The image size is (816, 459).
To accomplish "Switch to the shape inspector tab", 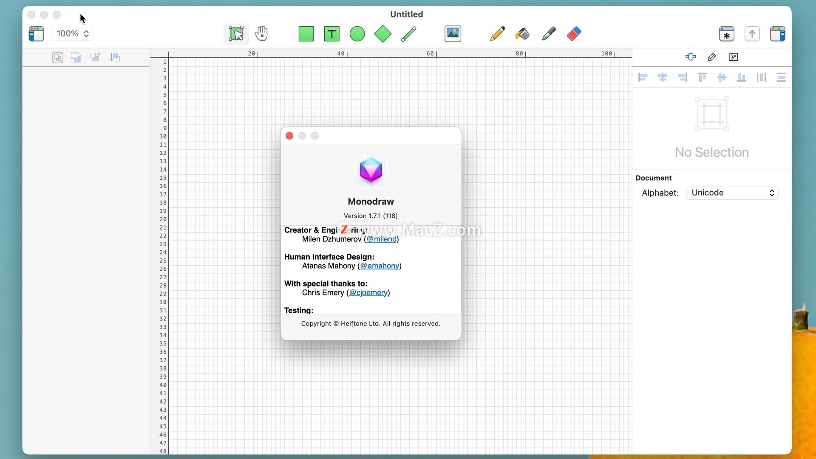I will (691, 57).
